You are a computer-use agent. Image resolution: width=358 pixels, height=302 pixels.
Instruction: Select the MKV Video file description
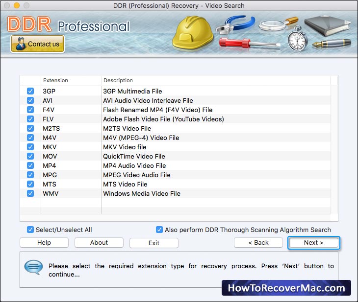coord(125,147)
